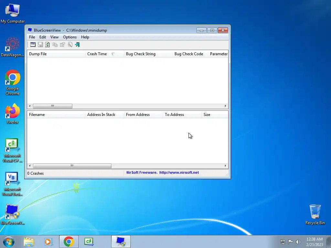Click the BlueScreenView title bar icon

pos(30,30)
